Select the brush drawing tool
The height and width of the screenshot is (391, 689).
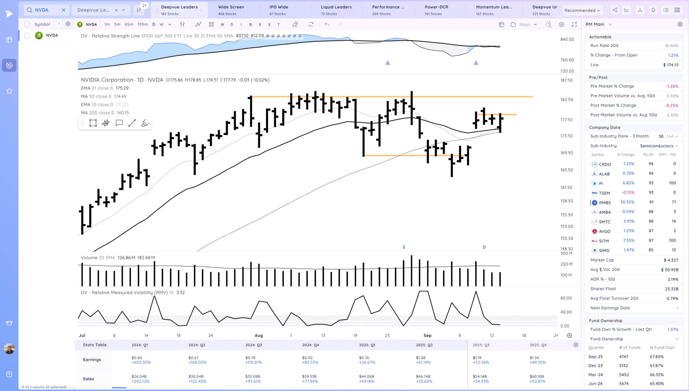tap(145, 123)
